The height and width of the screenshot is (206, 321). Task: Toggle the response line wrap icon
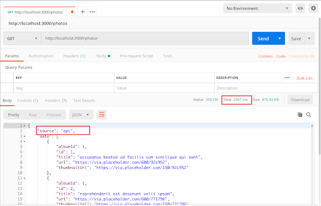102,114
